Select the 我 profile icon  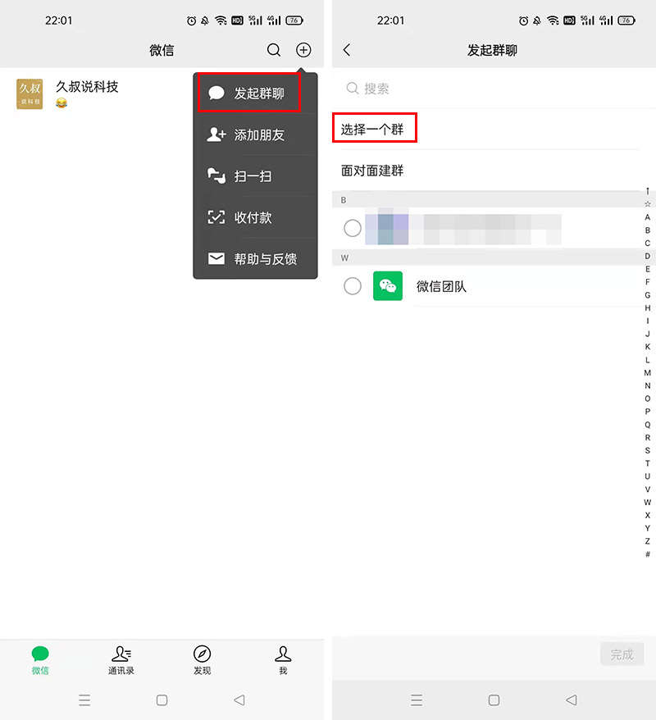[283, 658]
